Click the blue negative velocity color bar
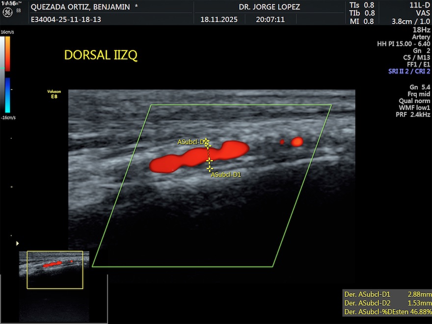The width and height of the screenshot is (432, 324). 8,95
